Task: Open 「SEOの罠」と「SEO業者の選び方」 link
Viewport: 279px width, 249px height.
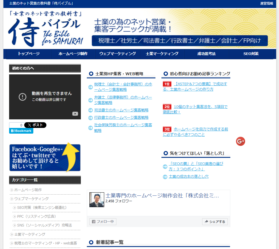Action: click(x=196, y=166)
